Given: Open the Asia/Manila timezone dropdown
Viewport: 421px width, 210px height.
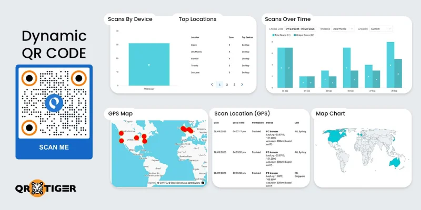Looking at the screenshot, I should coord(344,29).
